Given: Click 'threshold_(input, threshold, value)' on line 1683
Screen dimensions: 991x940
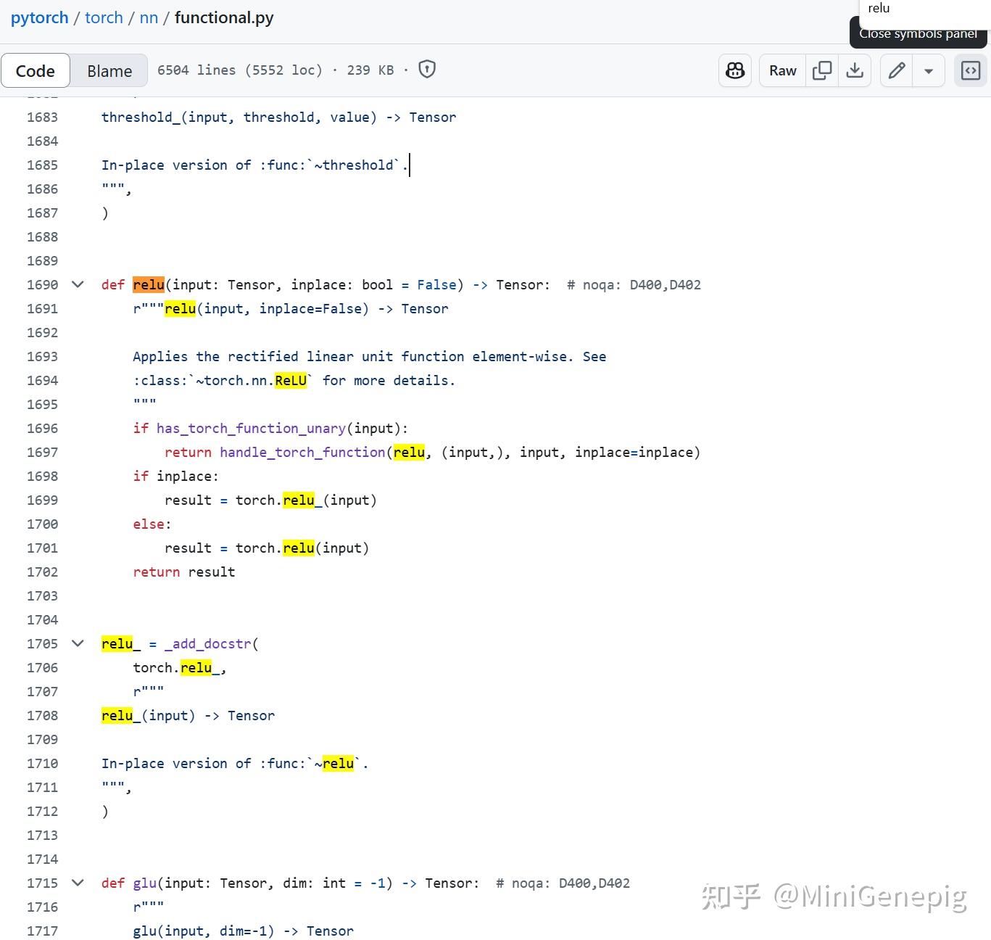Looking at the screenshot, I should [x=239, y=117].
